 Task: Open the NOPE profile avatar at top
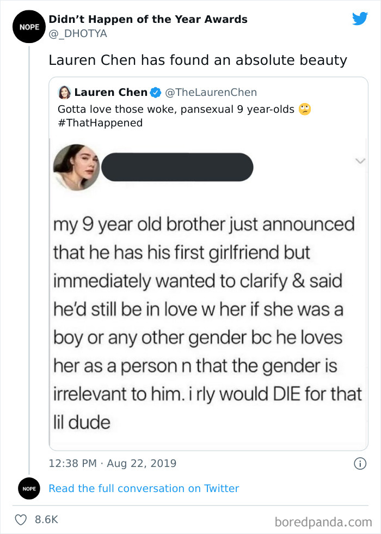coord(28,26)
